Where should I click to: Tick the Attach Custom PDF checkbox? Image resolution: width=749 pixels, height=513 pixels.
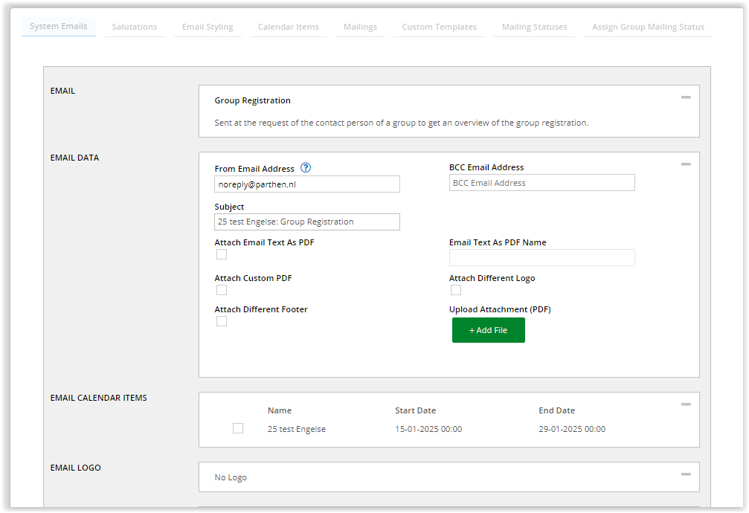click(222, 291)
